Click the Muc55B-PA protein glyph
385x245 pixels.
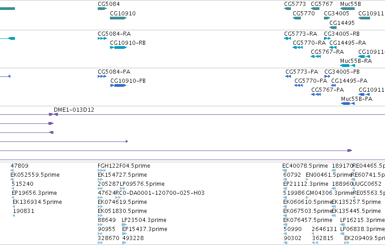click(348, 104)
